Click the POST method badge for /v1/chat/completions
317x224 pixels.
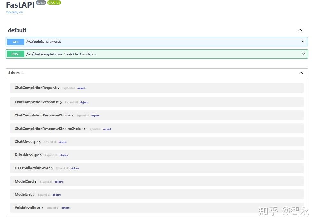coord(15,54)
